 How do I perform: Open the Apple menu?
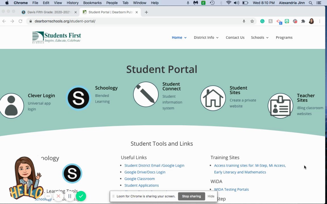[x=7, y=3]
